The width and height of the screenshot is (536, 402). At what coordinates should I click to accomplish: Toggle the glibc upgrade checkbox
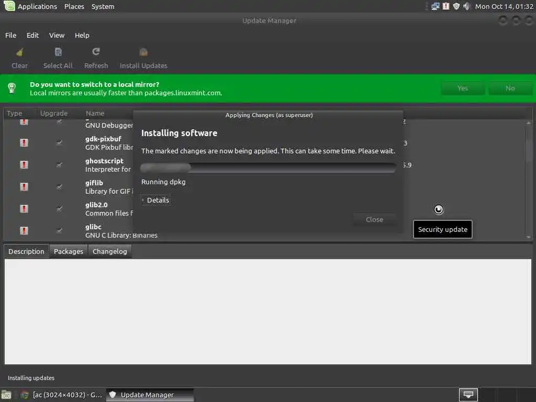59,231
